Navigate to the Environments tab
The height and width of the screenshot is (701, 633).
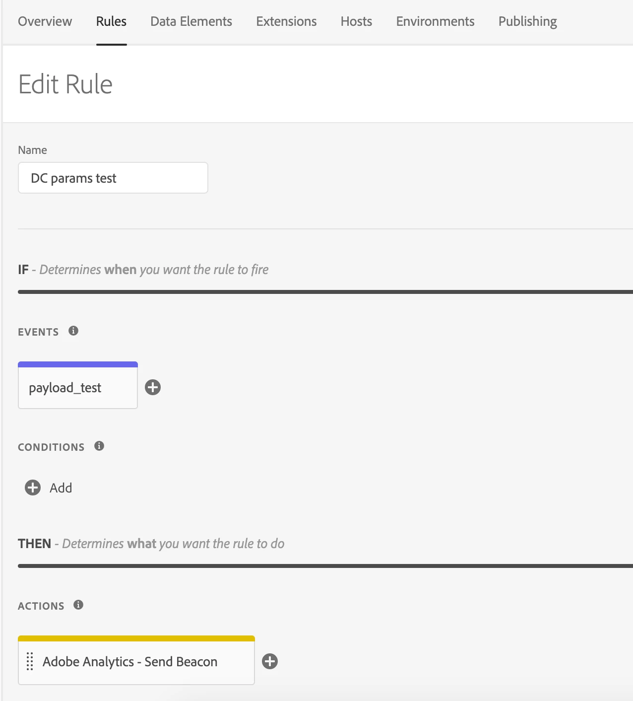435,21
